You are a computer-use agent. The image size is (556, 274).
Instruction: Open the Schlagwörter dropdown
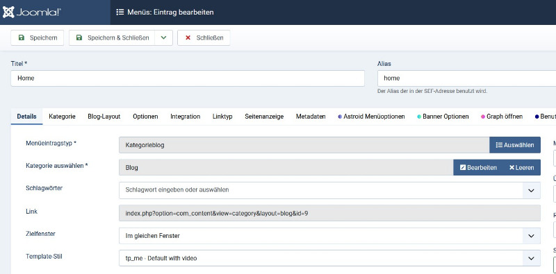[x=329, y=191]
